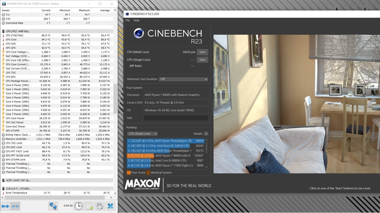Select the CPU PPT SLOW Limit row

click(x=57, y=155)
